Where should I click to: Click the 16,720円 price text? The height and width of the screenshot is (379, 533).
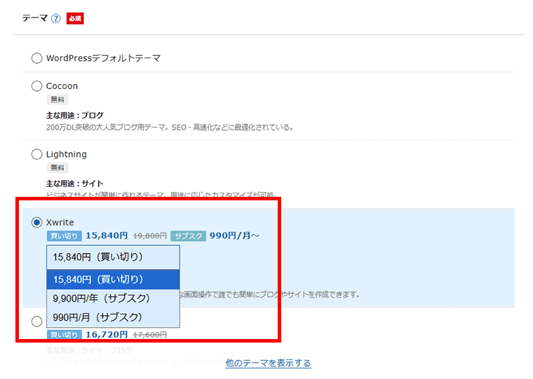(107, 335)
